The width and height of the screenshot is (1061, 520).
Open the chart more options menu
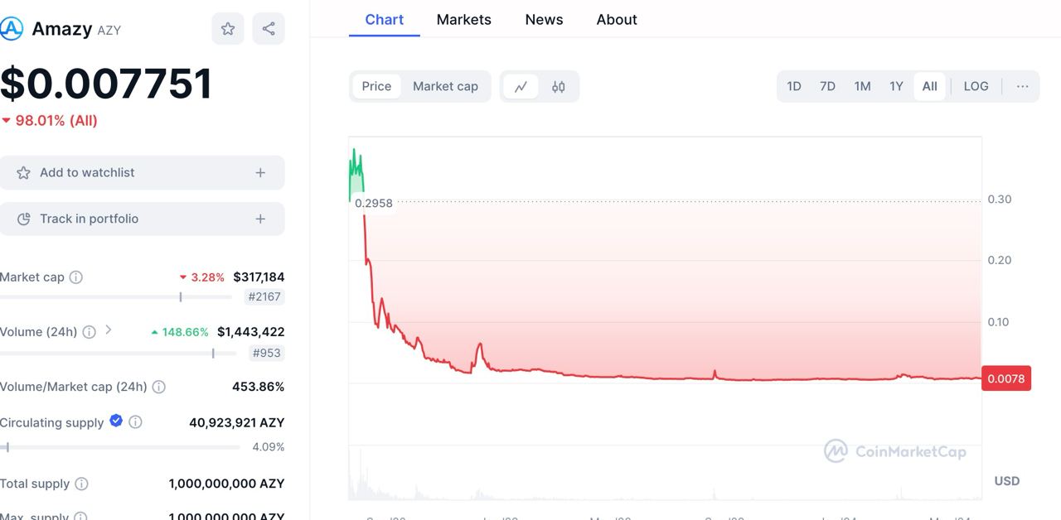click(x=1023, y=87)
